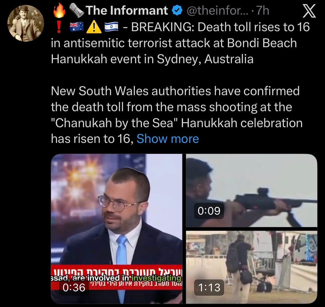Click the 1:13 duration badge
The width and height of the screenshot is (325, 307).
point(209,287)
